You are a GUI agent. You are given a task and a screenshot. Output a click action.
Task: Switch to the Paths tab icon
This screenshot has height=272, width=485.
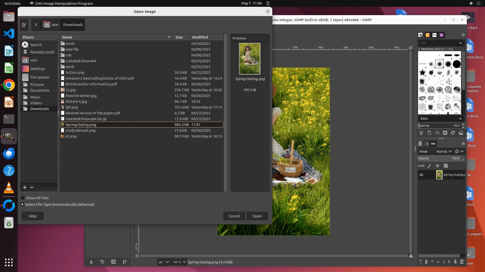click(x=433, y=144)
